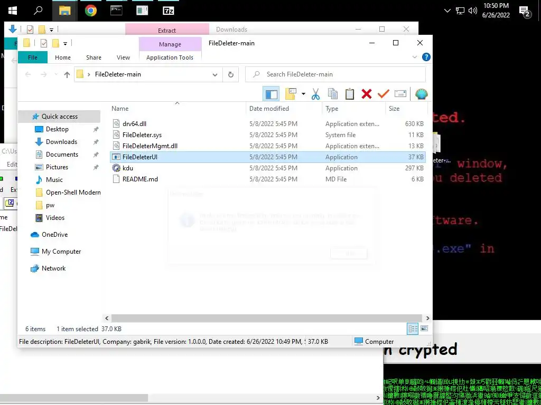Switch to Details view layout button
This screenshot has height=405, width=541.
(x=413, y=329)
